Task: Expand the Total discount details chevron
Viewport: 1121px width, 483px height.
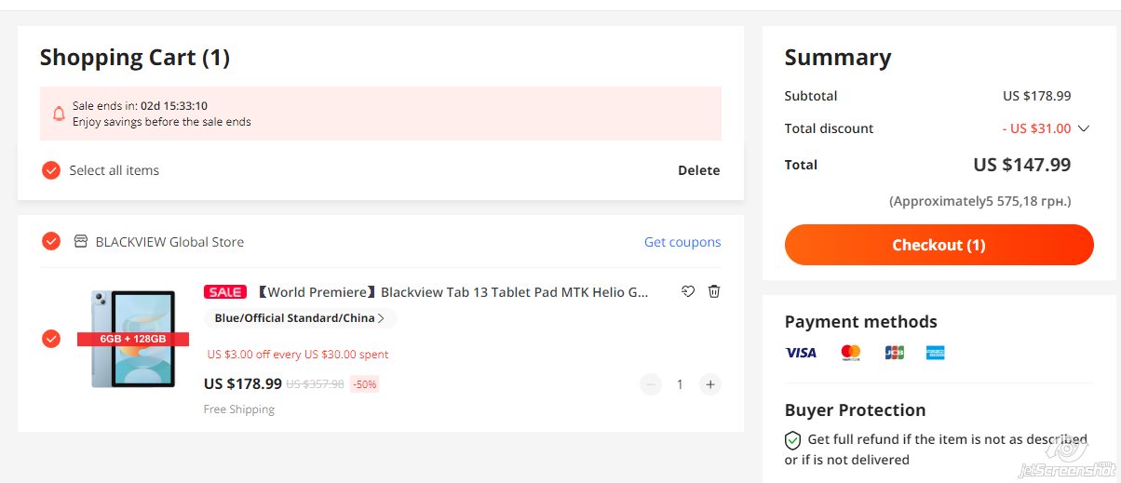Action: click(x=1083, y=128)
